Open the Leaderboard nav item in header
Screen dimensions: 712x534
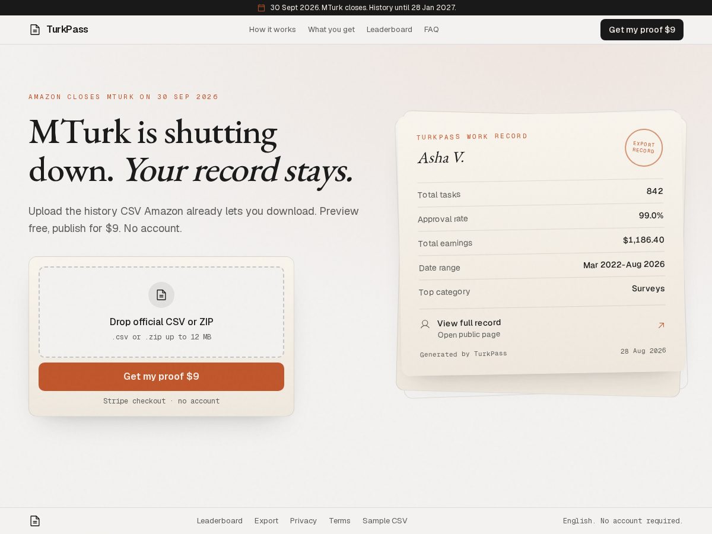click(x=389, y=30)
